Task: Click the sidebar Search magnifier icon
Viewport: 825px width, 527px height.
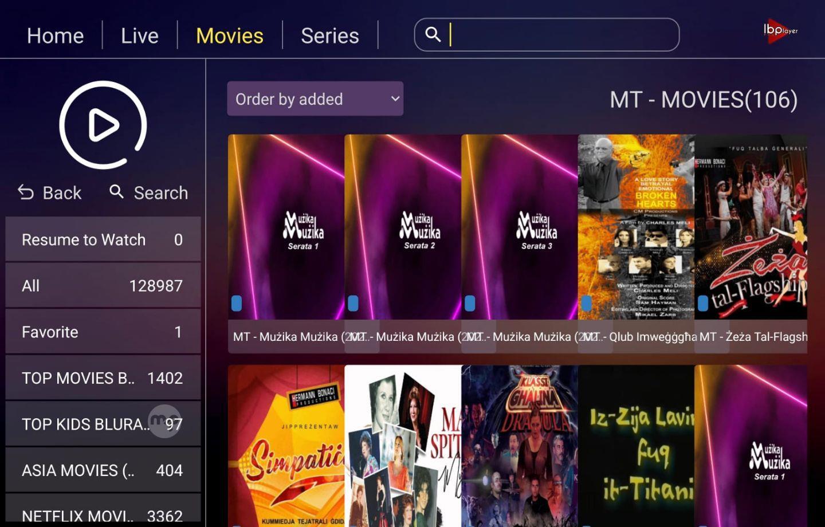Action: coord(116,191)
